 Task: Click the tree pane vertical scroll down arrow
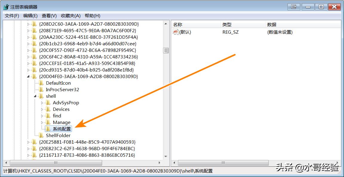click(x=166, y=156)
